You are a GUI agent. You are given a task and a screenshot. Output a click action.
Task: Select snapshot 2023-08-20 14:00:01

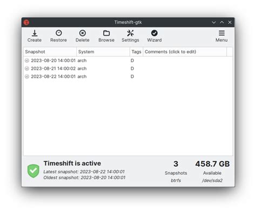[53, 61]
